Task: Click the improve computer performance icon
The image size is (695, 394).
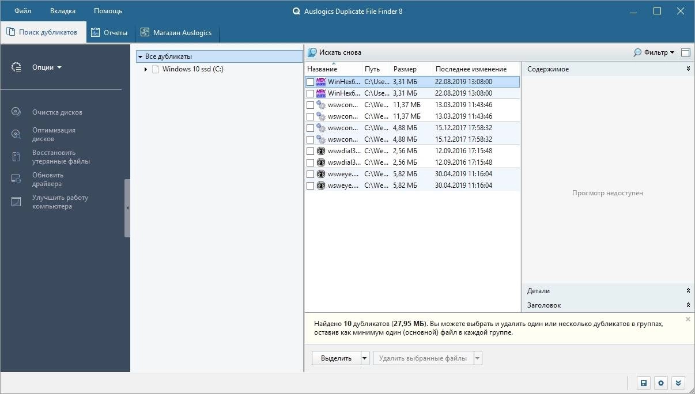Action: point(16,202)
